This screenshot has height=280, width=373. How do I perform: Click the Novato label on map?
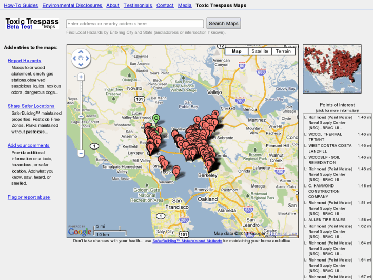[134, 88]
